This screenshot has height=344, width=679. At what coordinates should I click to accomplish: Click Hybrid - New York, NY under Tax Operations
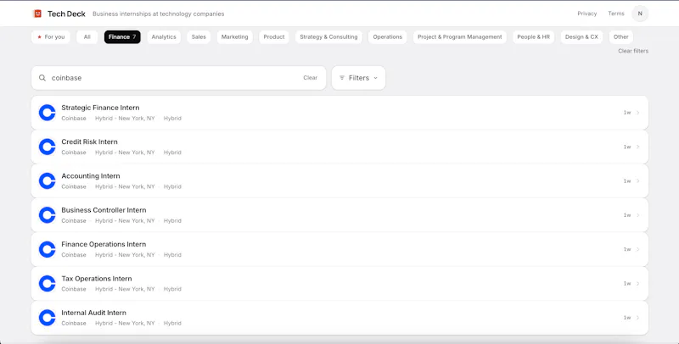point(125,289)
